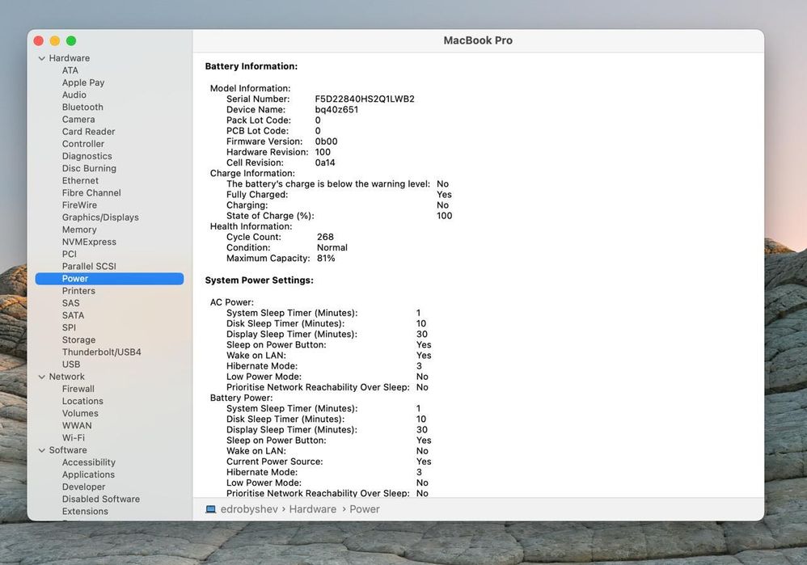Image resolution: width=807 pixels, height=565 pixels.
Task: Select Controller in the sidebar
Action: tap(82, 144)
